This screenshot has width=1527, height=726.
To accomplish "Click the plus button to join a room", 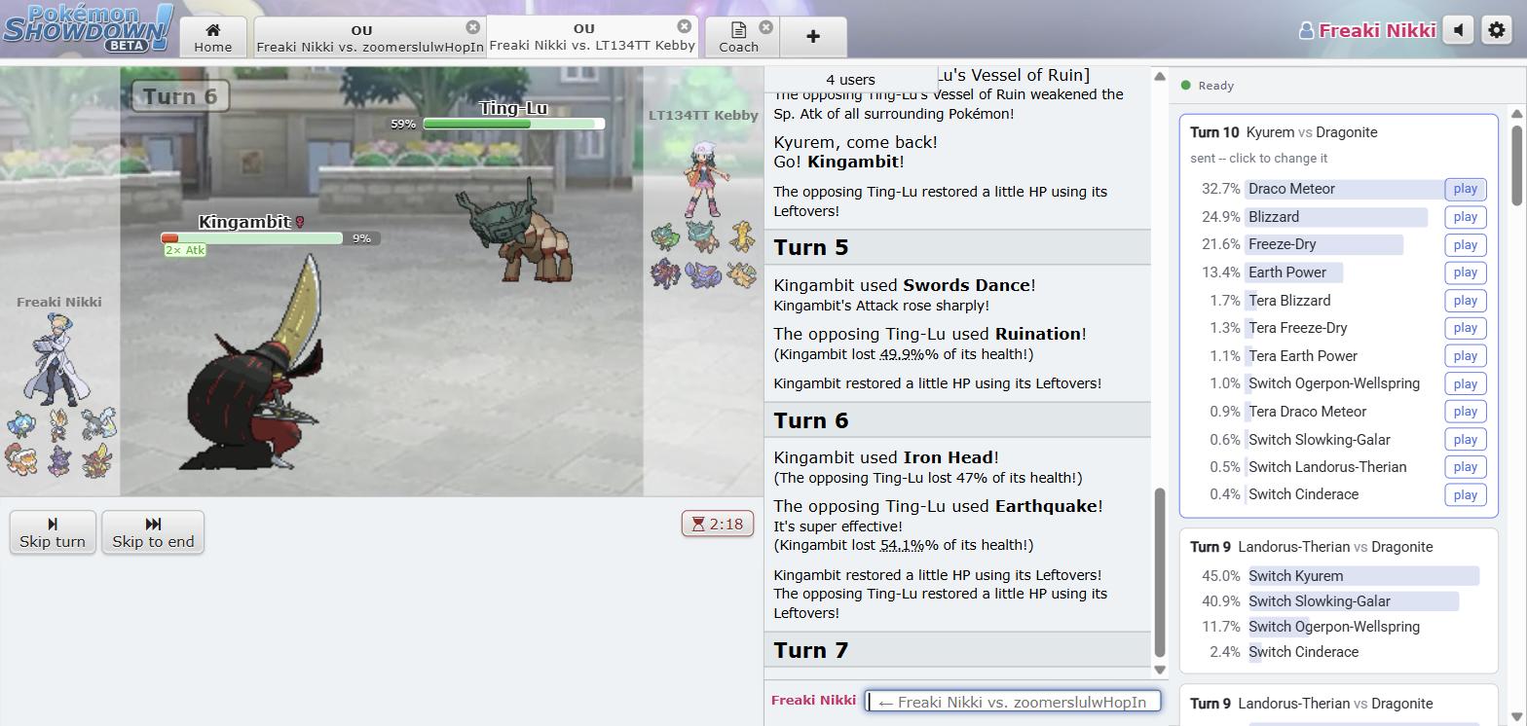I will (x=813, y=37).
